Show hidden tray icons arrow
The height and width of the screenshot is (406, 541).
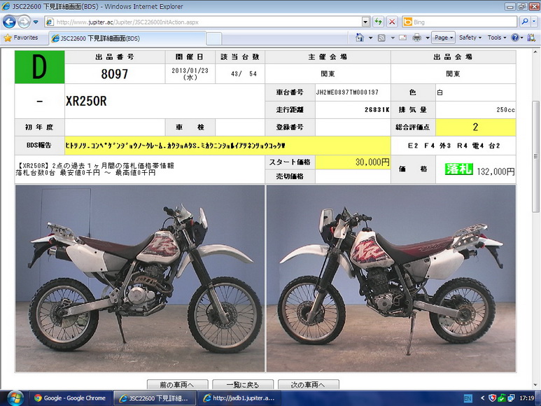(482, 398)
